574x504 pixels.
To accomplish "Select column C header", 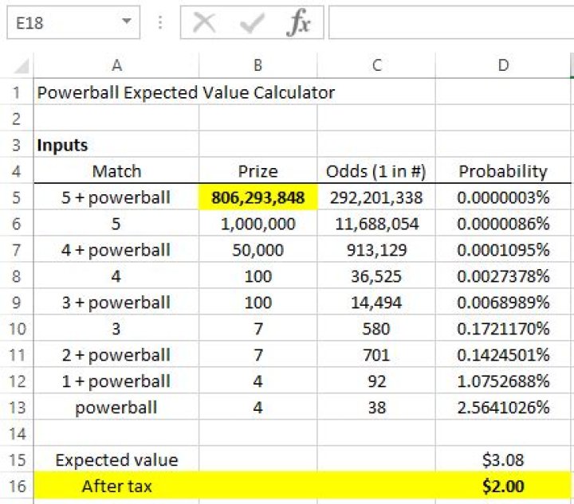I will [x=376, y=65].
